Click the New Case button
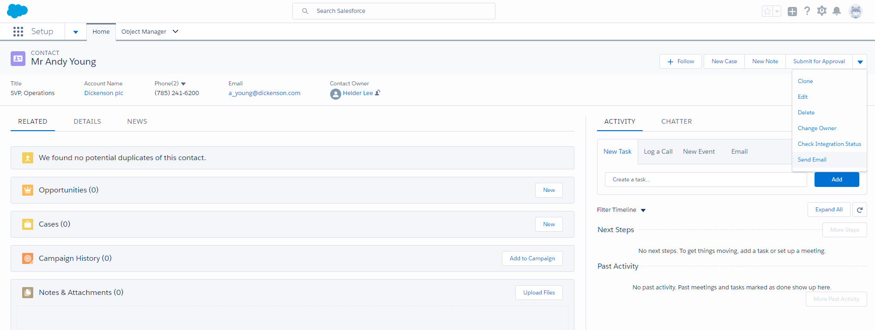The image size is (875, 330). click(724, 61)
